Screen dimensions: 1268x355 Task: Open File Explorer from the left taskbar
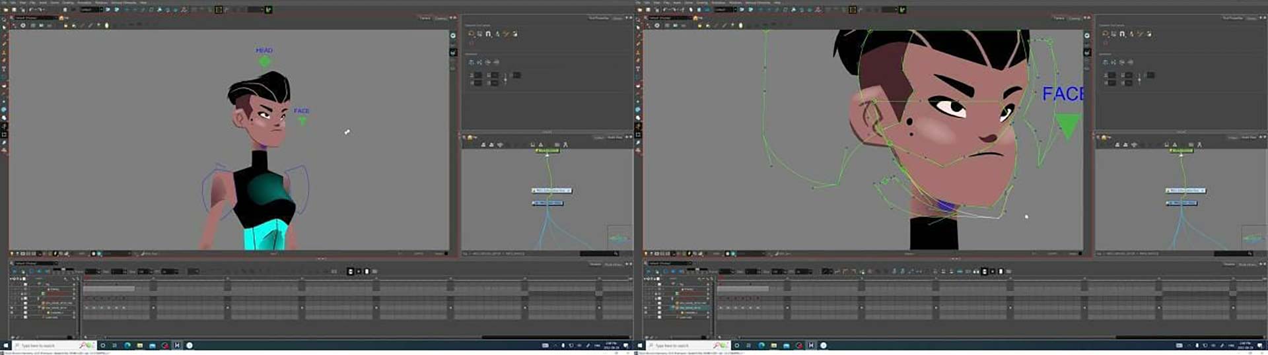[140, 345]
